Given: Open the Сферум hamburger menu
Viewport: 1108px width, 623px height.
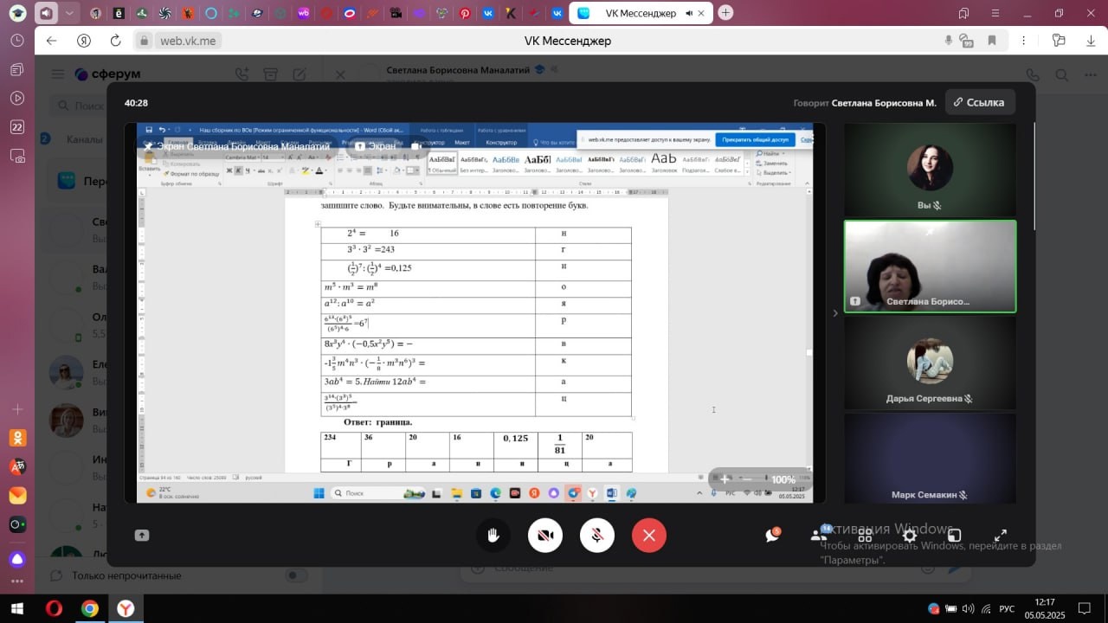Looking at the screenshot, I should 58,74.
